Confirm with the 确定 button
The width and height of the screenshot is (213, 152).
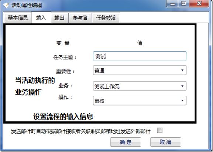pyautogui.click(x=126, y=142)
